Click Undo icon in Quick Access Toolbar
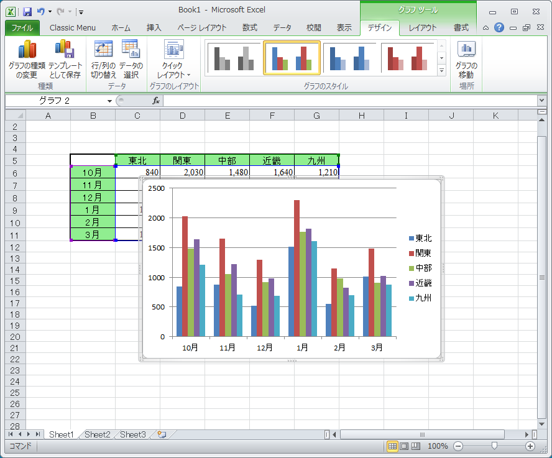Screen dimensions: 552x458 [41, 11]
